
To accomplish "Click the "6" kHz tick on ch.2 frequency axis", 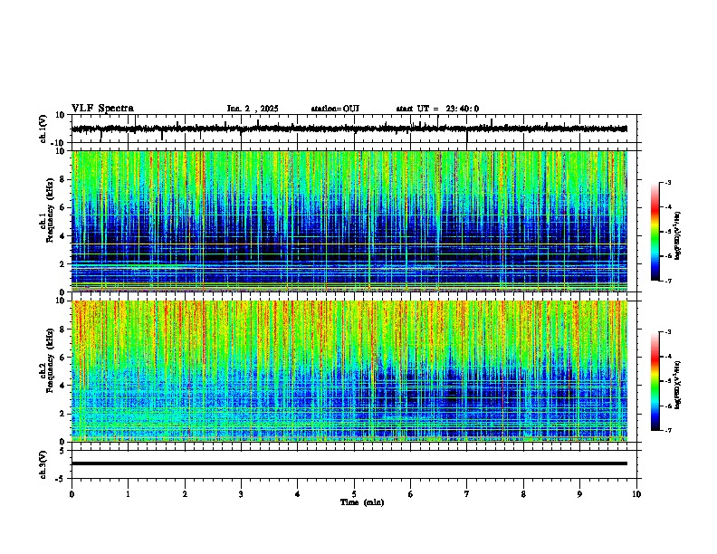I will tap(63, 357).
